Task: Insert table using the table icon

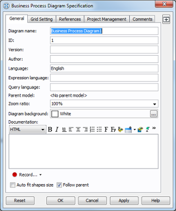Action: (128, 130)
